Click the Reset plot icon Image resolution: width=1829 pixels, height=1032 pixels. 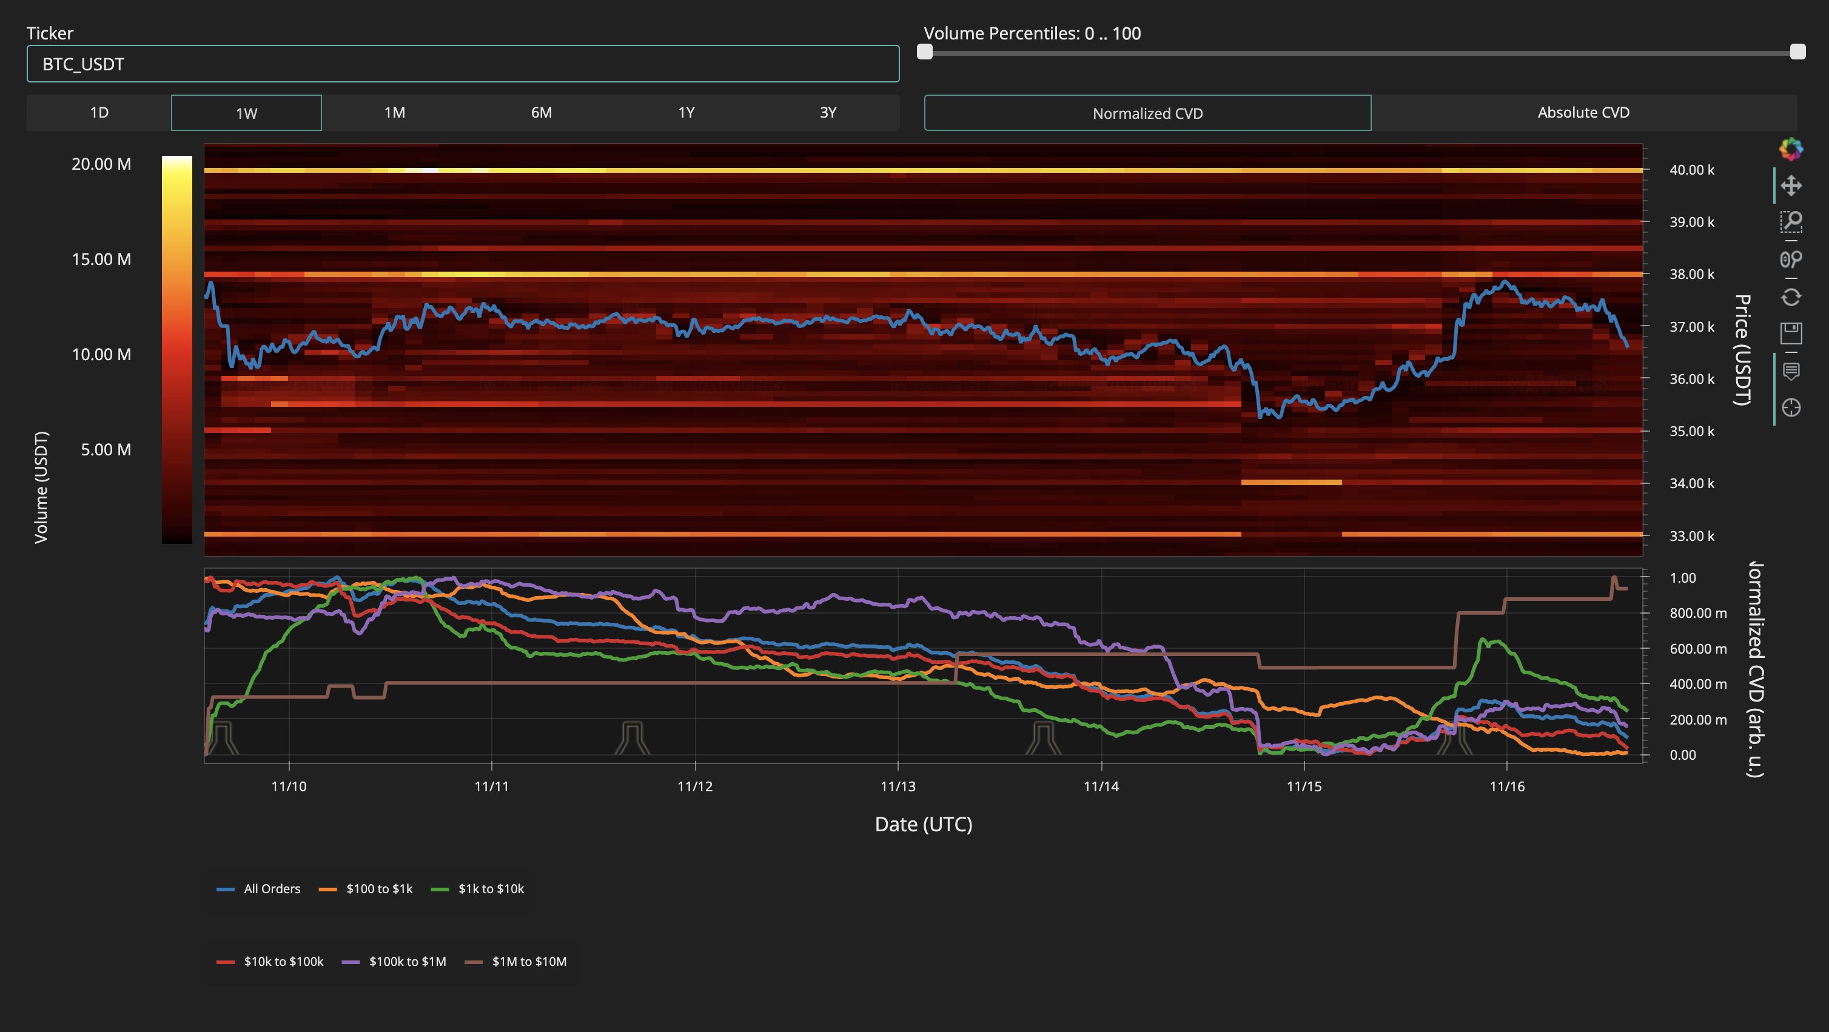click(x=1791, y=297)
